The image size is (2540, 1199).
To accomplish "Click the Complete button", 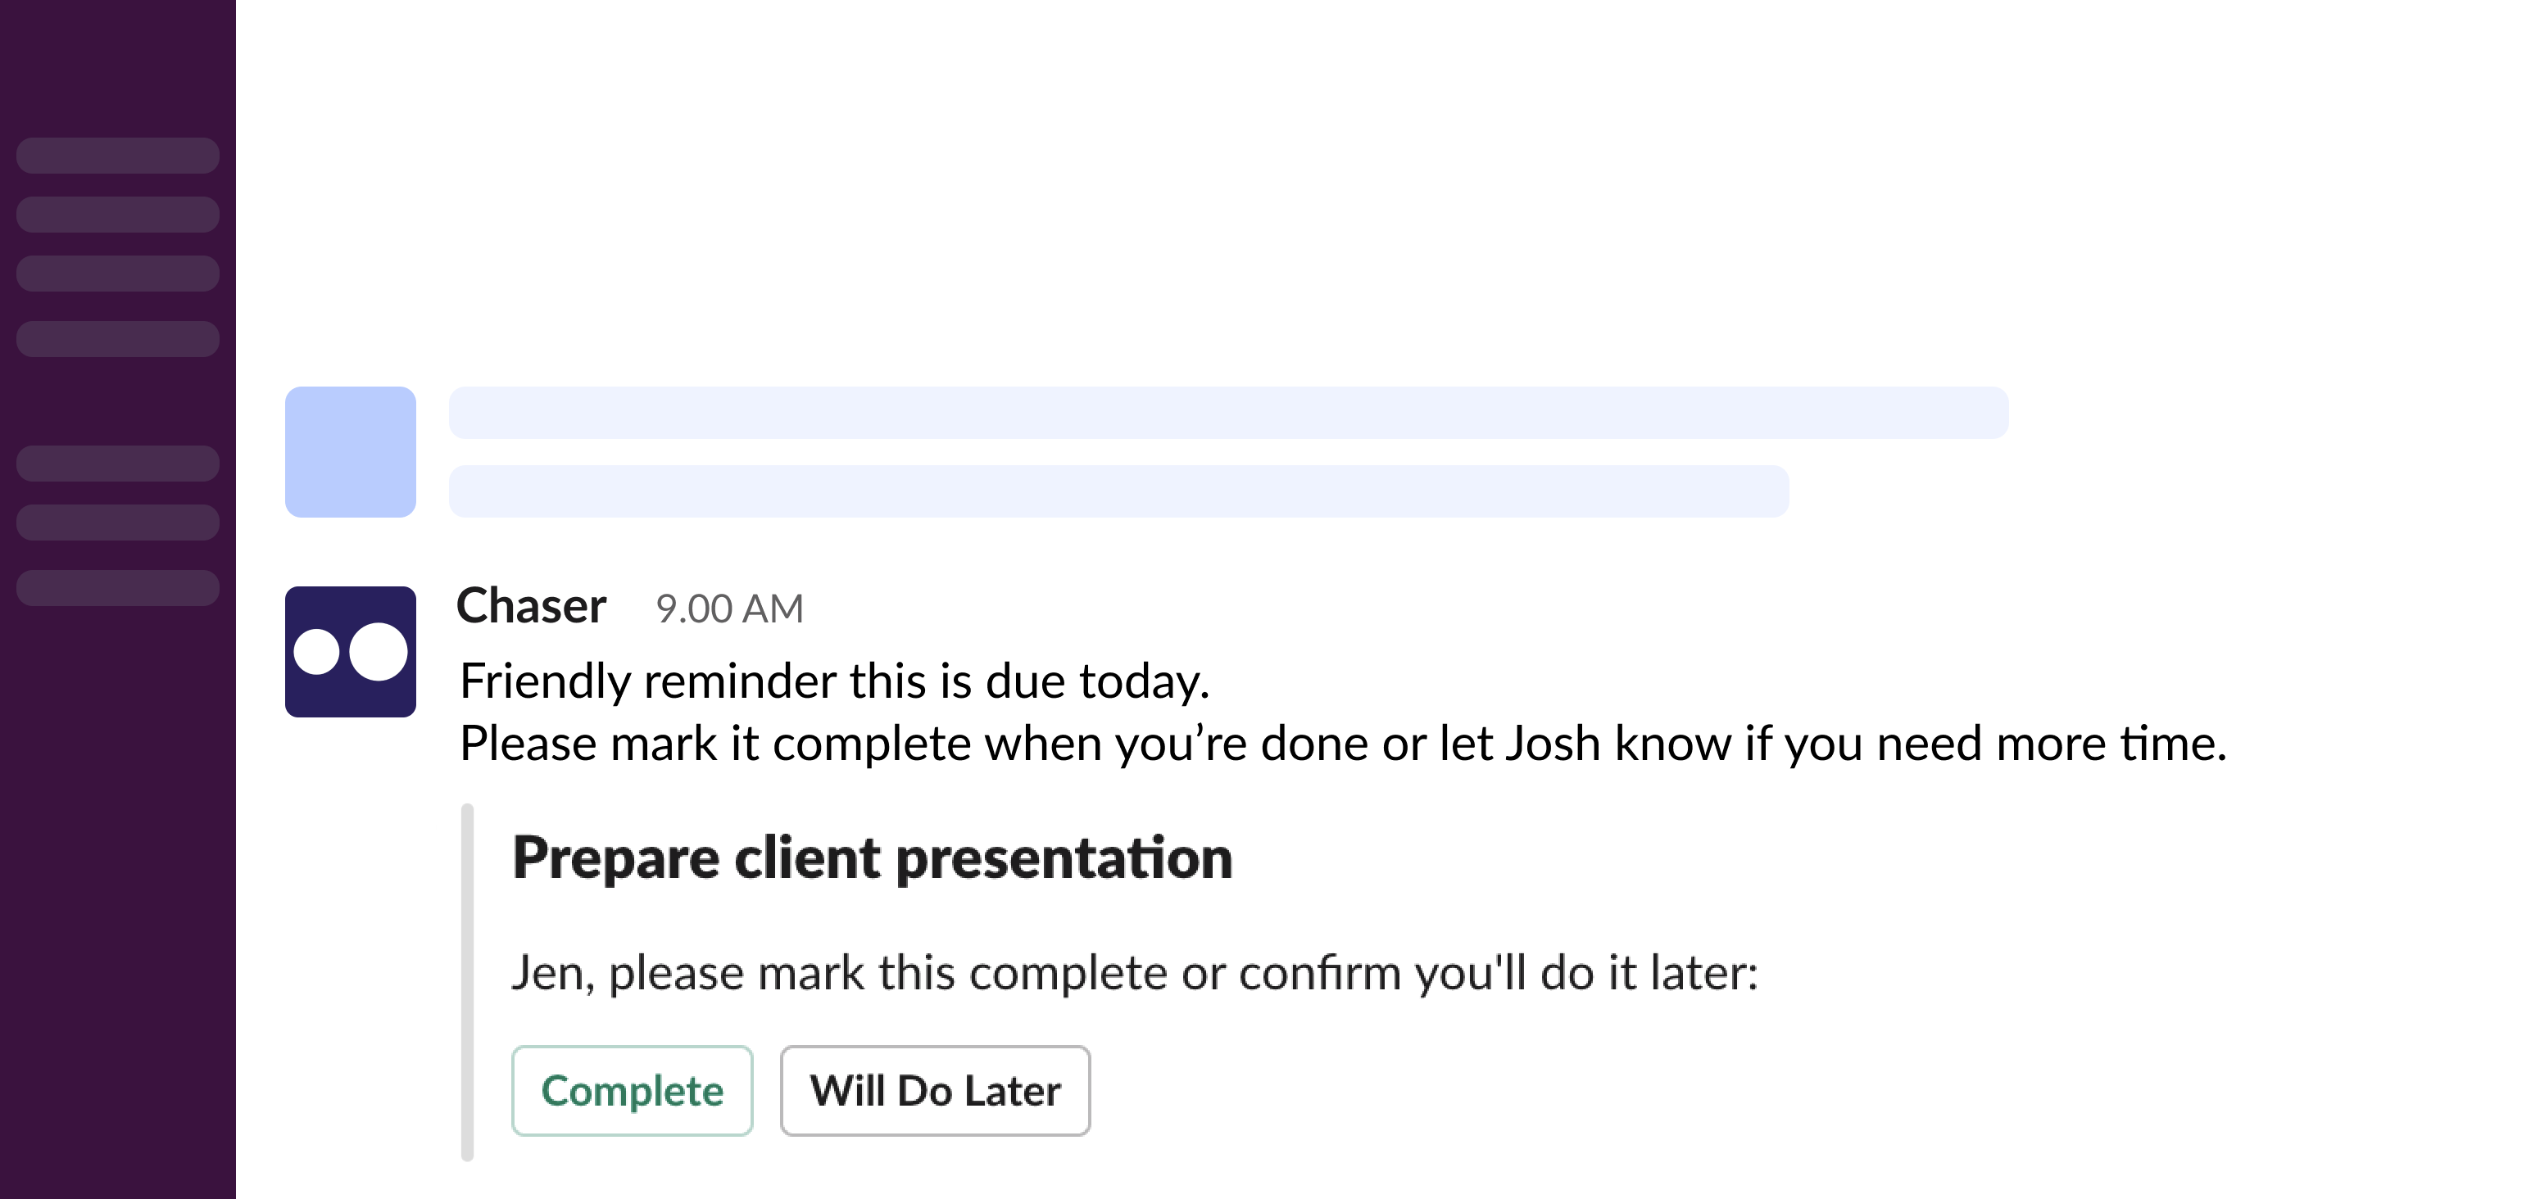I will pyautogui.click(x=632, y=1091).
